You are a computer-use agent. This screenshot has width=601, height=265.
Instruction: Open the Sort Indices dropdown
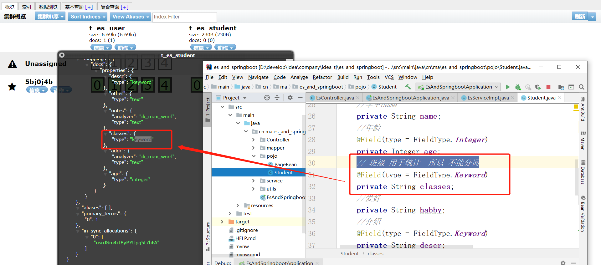[87, 17]
